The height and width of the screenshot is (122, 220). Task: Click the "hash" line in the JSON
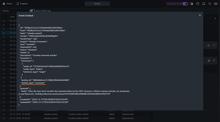(43, 30)
